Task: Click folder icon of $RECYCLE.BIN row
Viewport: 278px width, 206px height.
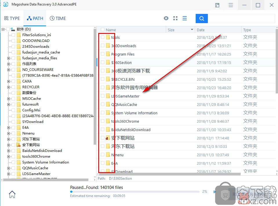Action: [108, 79]
